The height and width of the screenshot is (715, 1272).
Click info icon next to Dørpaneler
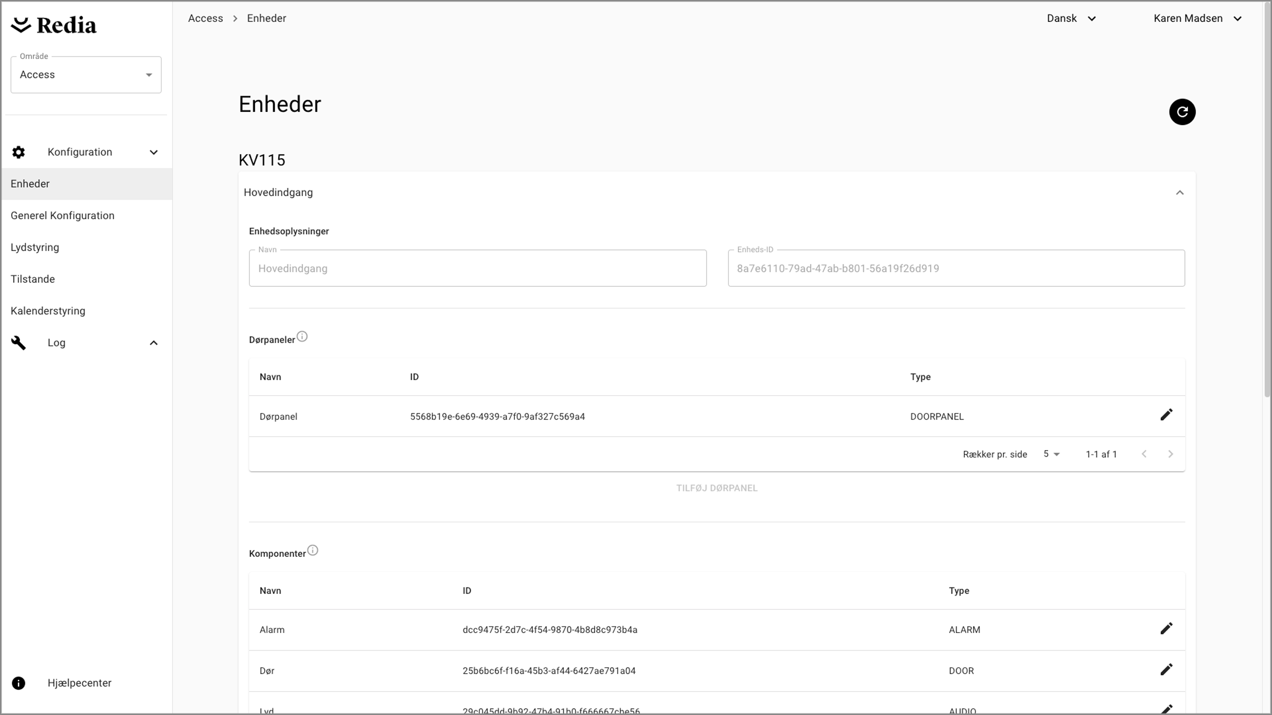[302, 337]
